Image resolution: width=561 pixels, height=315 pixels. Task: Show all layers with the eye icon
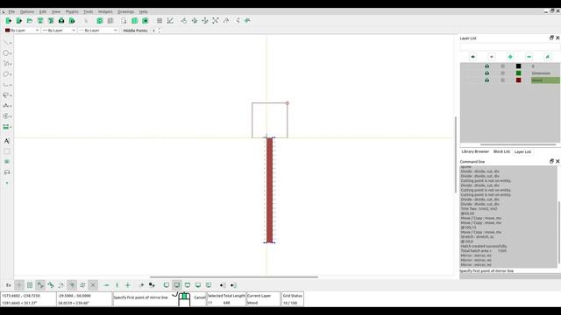point(472,57)
